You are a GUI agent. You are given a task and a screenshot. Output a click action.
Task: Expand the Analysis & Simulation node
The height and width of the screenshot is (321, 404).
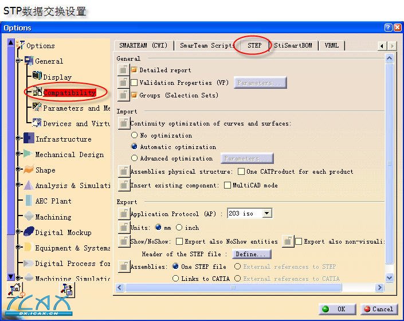tap(18, 185)
